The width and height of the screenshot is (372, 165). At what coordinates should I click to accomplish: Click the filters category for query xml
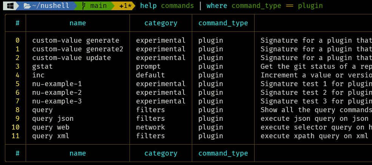tap(150, 136)
